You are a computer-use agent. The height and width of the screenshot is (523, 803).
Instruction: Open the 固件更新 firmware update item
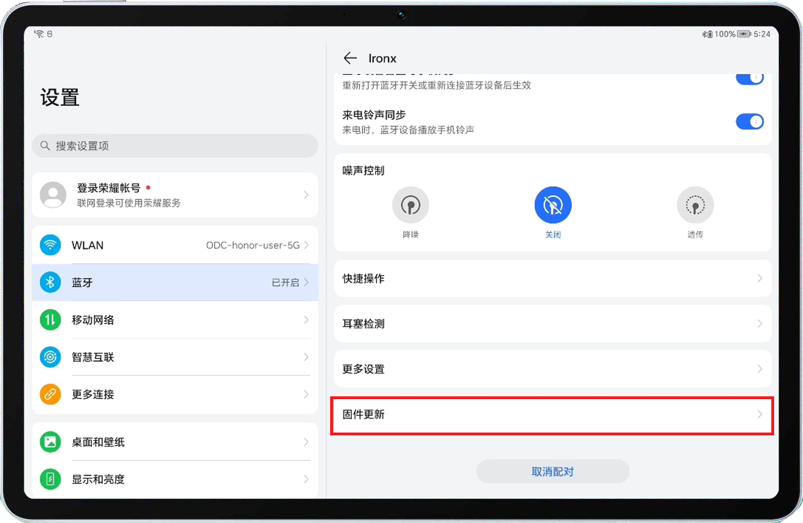(x=552, y=415)
